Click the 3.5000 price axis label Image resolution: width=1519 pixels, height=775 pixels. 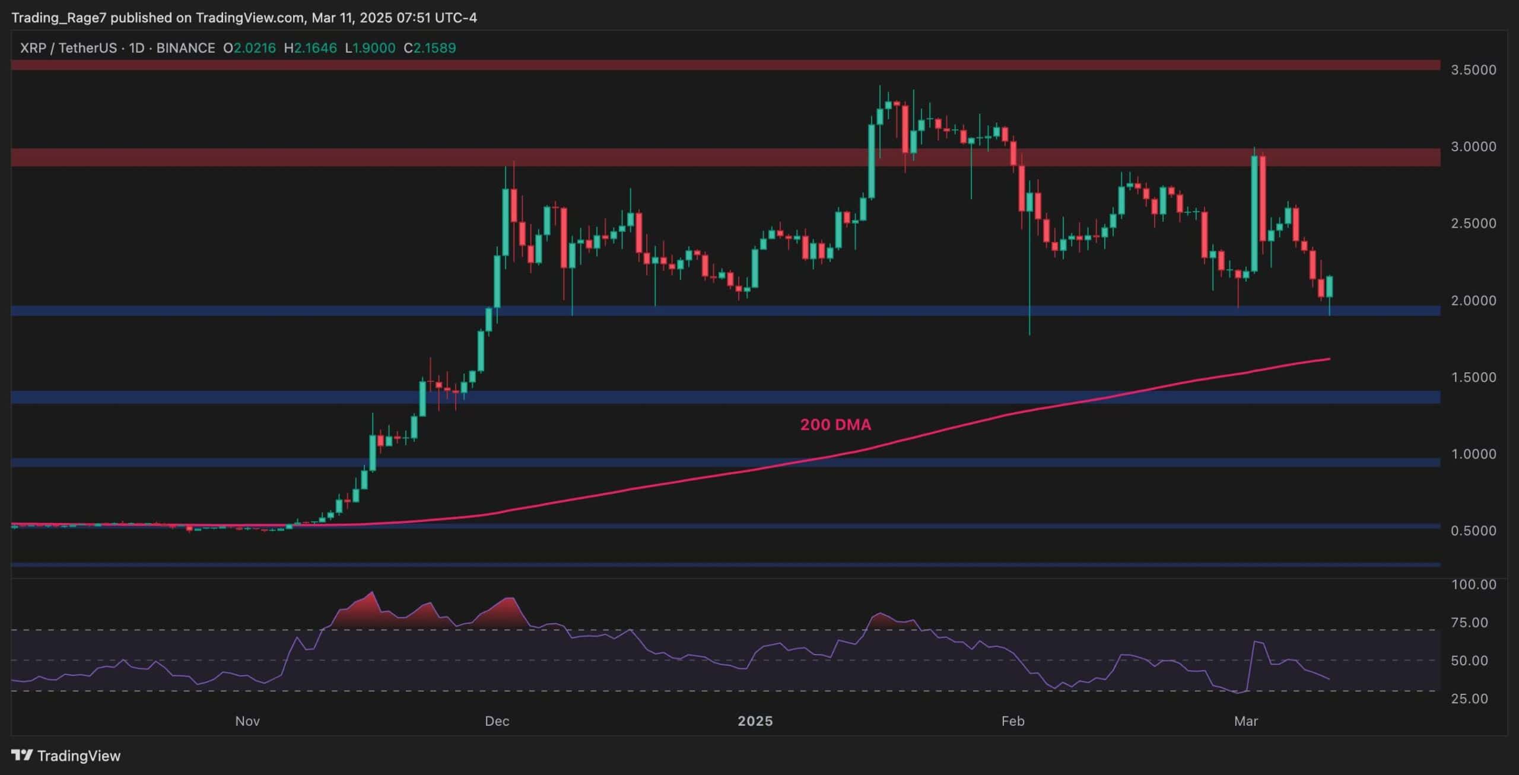[x=1473, y=70]
